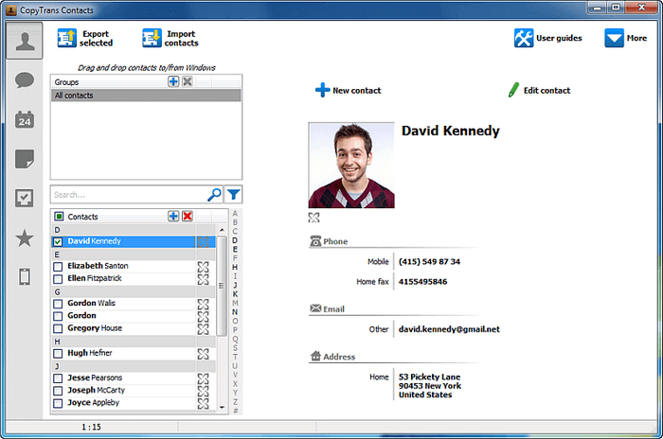The width and height of the screenshot is (663, 439).
Task: Click the source icon next to Elizabeth Santon
Action: click(203, 267)
